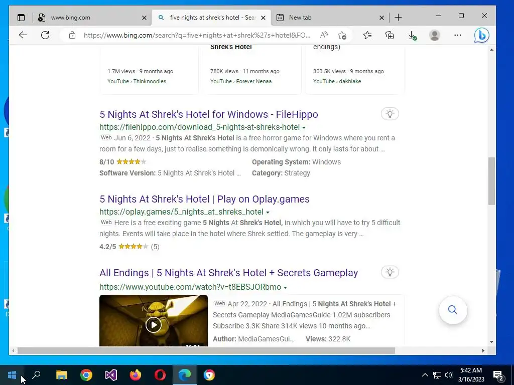Click the vertical scrollbar thumb

[491, 181]
